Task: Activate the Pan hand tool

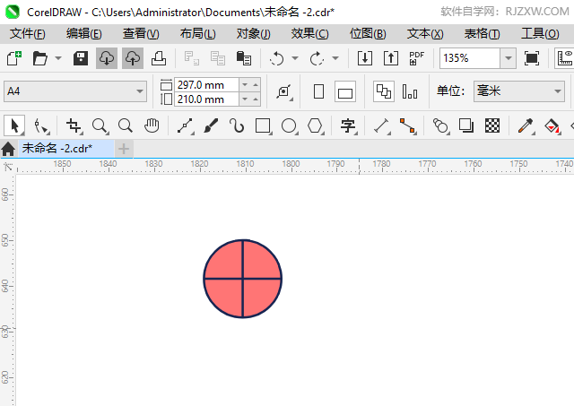Action: pyautogui.click(x=152, y=126)
